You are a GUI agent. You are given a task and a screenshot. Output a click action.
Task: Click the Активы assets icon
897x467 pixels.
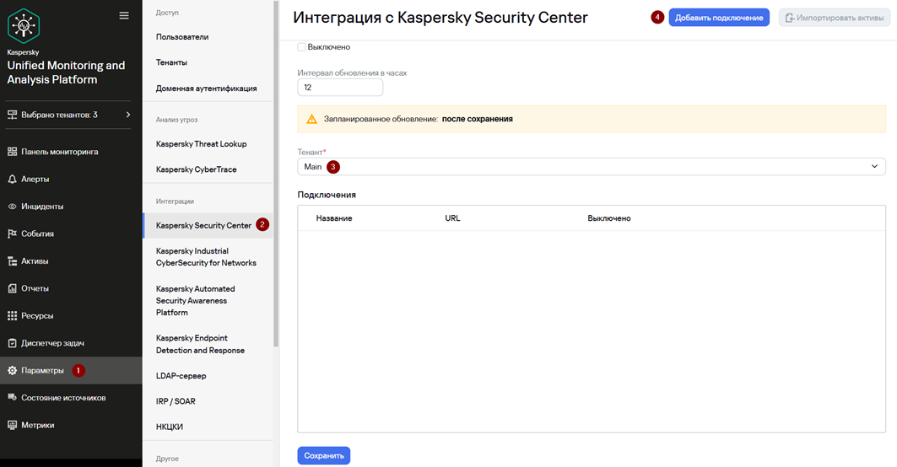(x=12, y=261)
